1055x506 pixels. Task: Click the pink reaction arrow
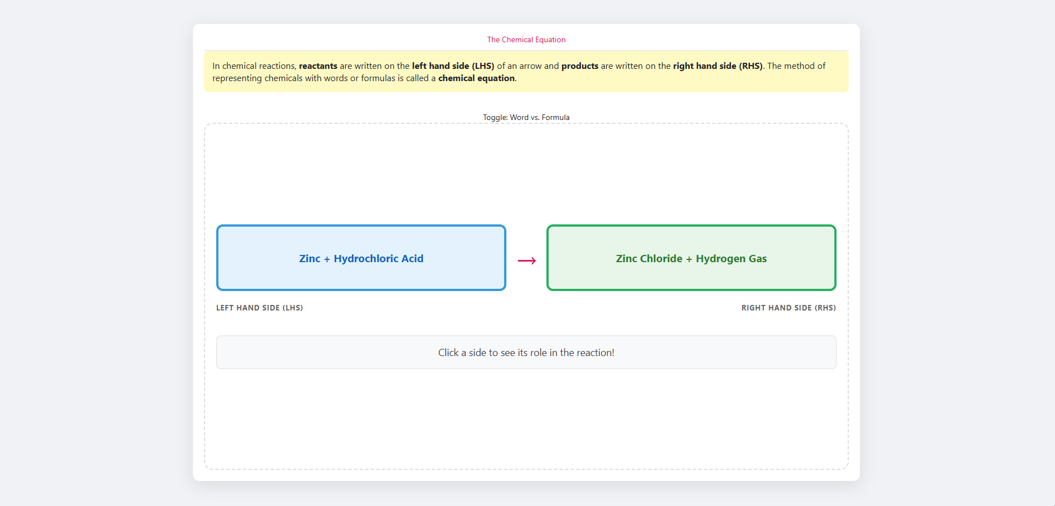(x=527, y=260)
